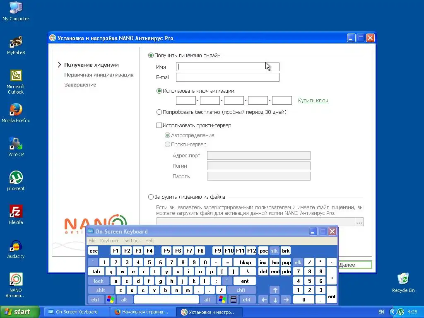Click the F12 key on On-Screen Keyboard

coord(251,251)
